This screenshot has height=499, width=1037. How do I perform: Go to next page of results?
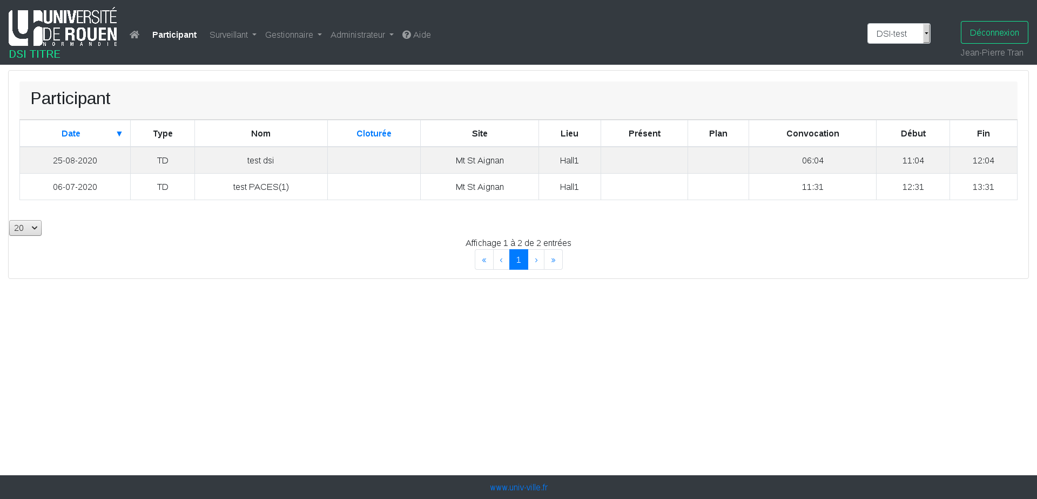coord(536,260)
